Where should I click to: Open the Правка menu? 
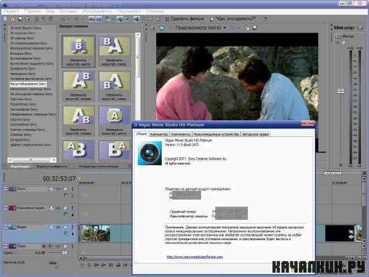click(x=33, y=11)
